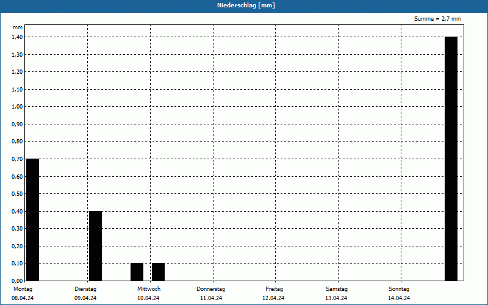Click the 0,20 y-axis value
This screenshot has height=305, width=488.
tap(18, 246)
